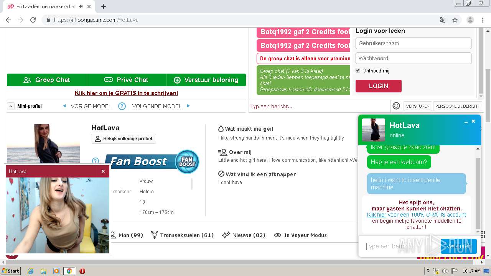The height and width of the screenshot is (276, 491).
Task: Start a Groep Chat
Action: click(46, 80)
